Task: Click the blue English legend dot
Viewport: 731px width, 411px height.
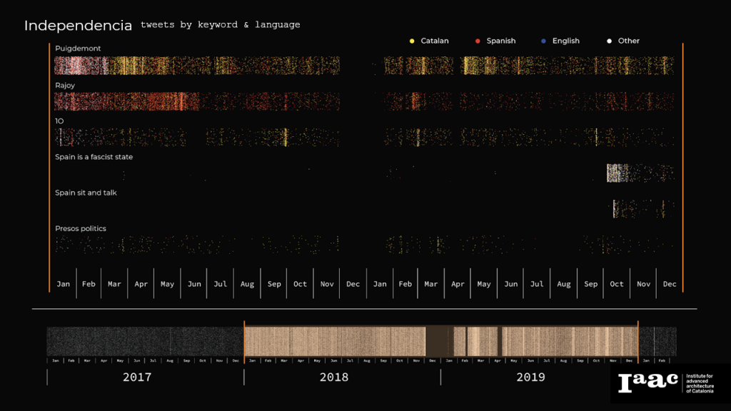Action: [x=543, y=41]
